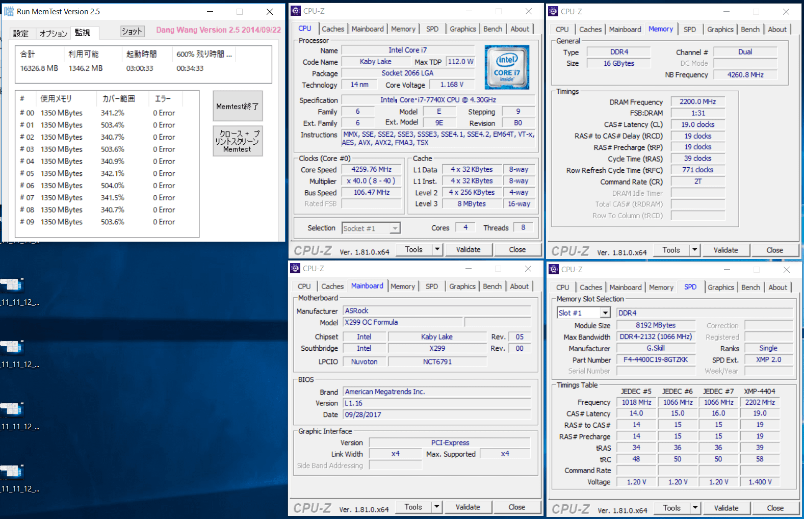Open the オプション tab in MemTest
Image resolution: width=804 pixels, height=519 pixels.
coord(54,34)
